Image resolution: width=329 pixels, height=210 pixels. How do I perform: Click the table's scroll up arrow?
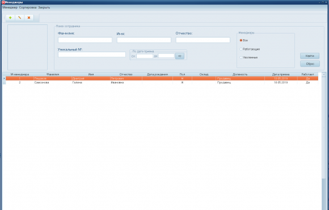324,74
